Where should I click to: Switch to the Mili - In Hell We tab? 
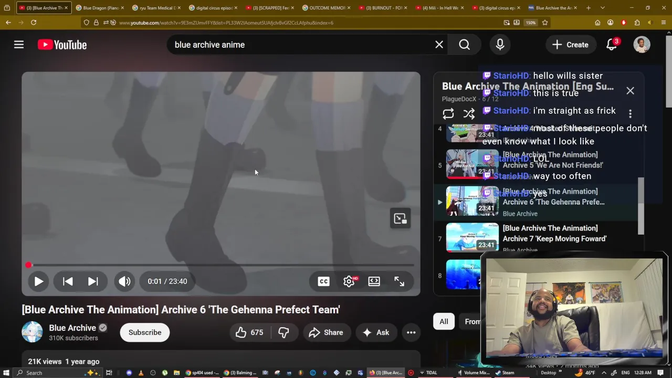(x=439, y=8)
